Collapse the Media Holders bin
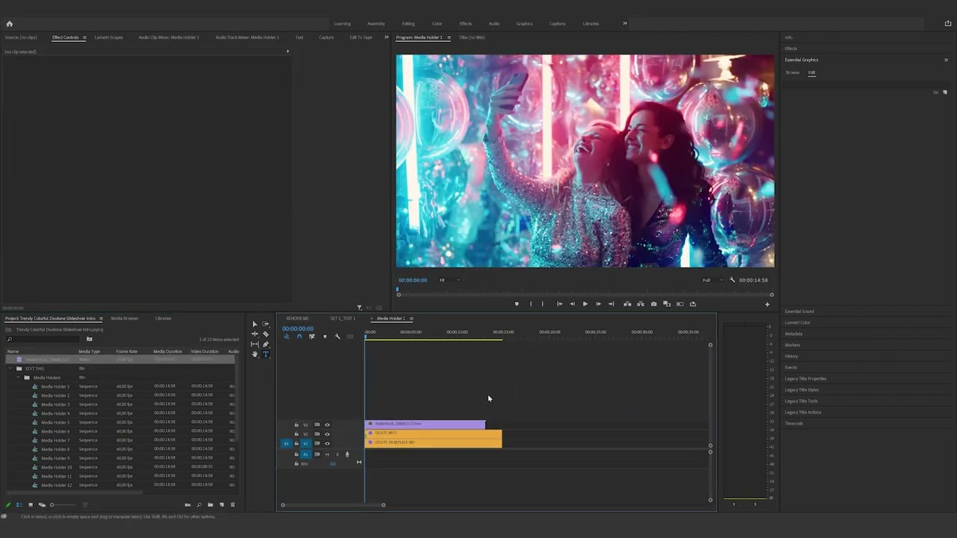 click(x=18, y=377)
